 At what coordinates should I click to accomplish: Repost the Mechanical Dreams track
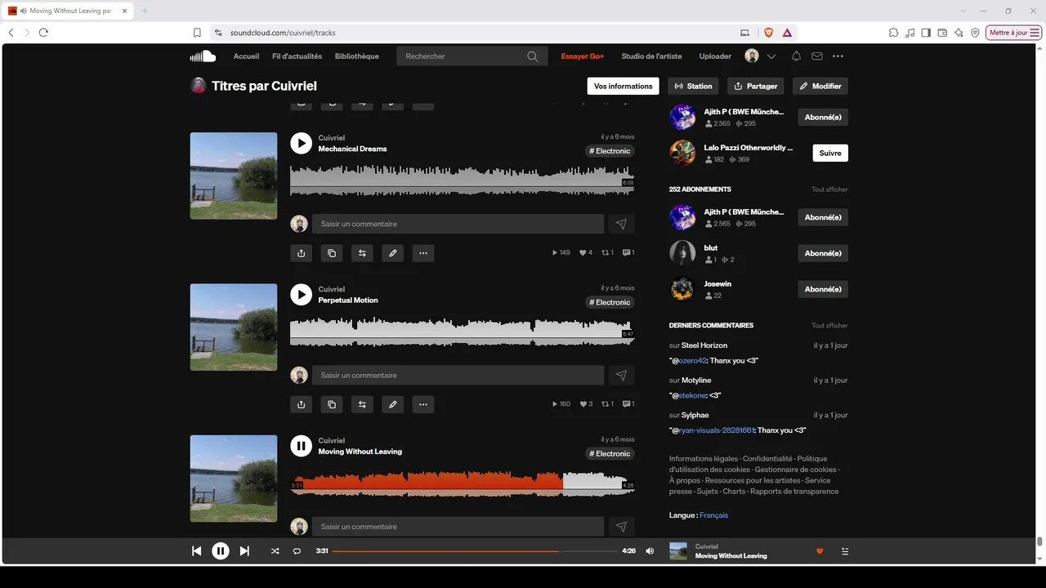[362, 253]
